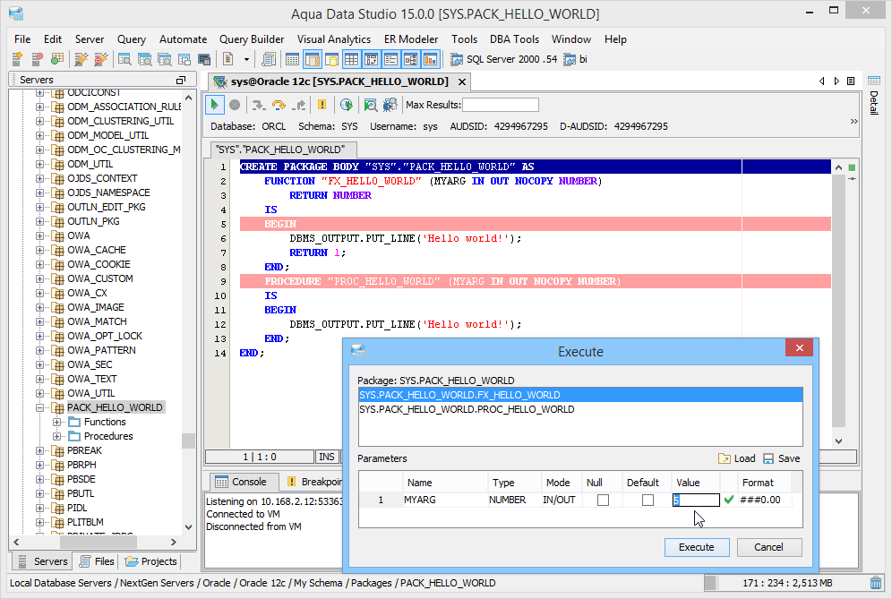Screen dimensions: 892x599
Task: Click the trash can icon in status bar
Action: pyautogui.click(x=876, y=583)
